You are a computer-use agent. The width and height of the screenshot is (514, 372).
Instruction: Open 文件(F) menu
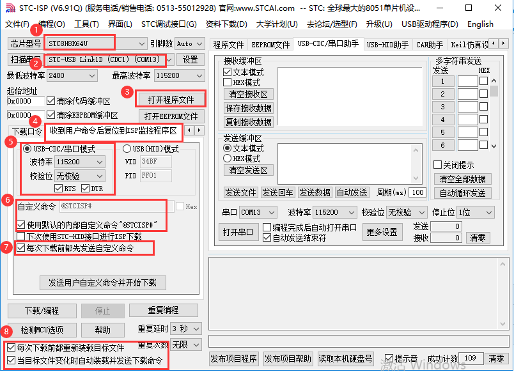[17, 24]
